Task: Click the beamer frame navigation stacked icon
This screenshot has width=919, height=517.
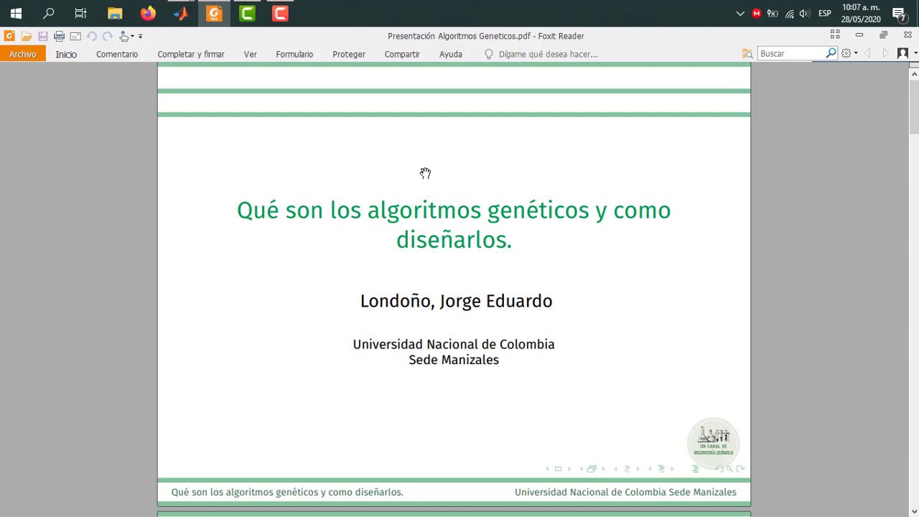Action: [591, 469]
